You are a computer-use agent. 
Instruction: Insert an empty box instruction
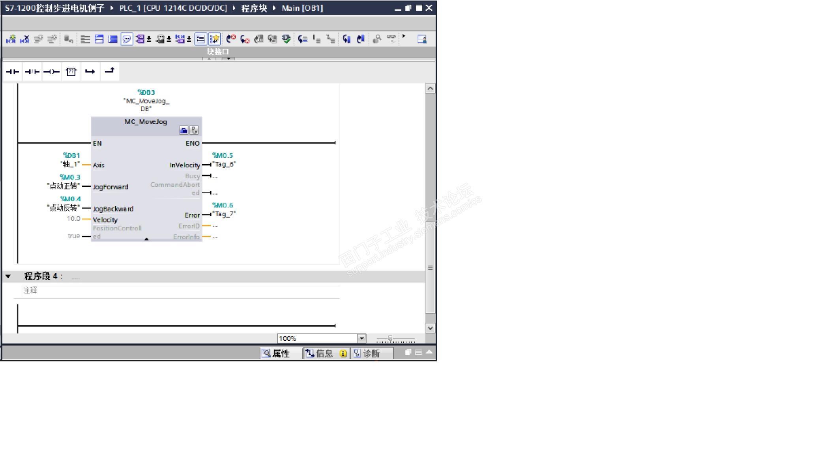71,71
